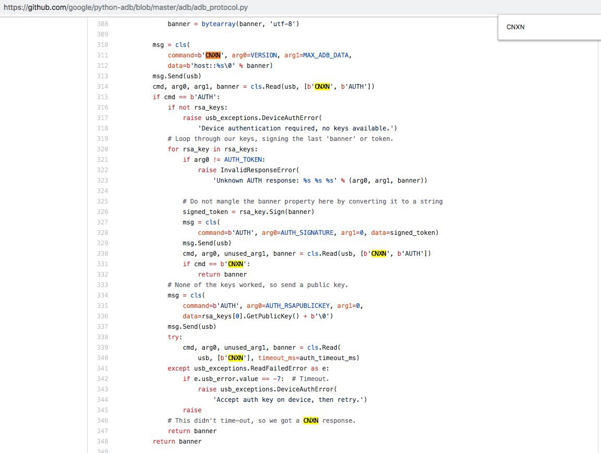The height and width of the screenshot is (453, 601).
Task: Click line number 331
Action: pyautogui.click(x=103, y=264)
